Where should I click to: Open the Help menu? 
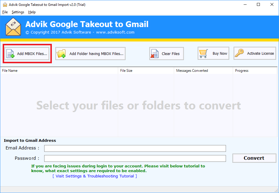pyautogui.click(x=32, y=12)
